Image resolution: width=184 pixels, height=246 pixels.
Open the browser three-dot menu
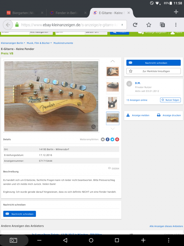click(176, 25)
